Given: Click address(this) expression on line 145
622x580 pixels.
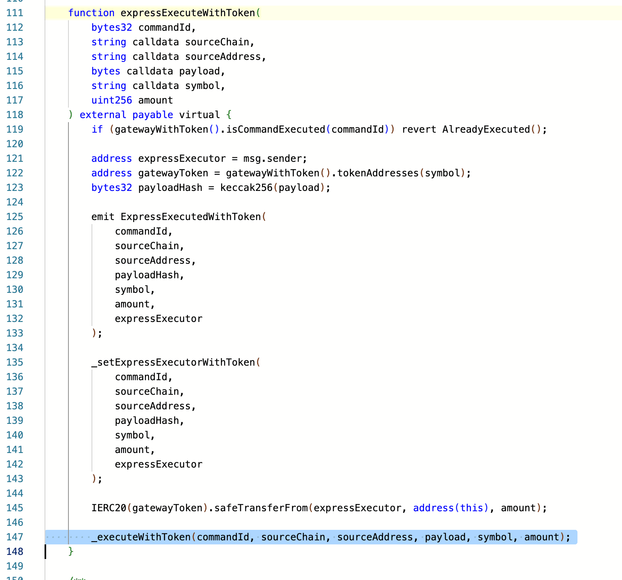Looking at the screenshot, I should pos(451,508).
